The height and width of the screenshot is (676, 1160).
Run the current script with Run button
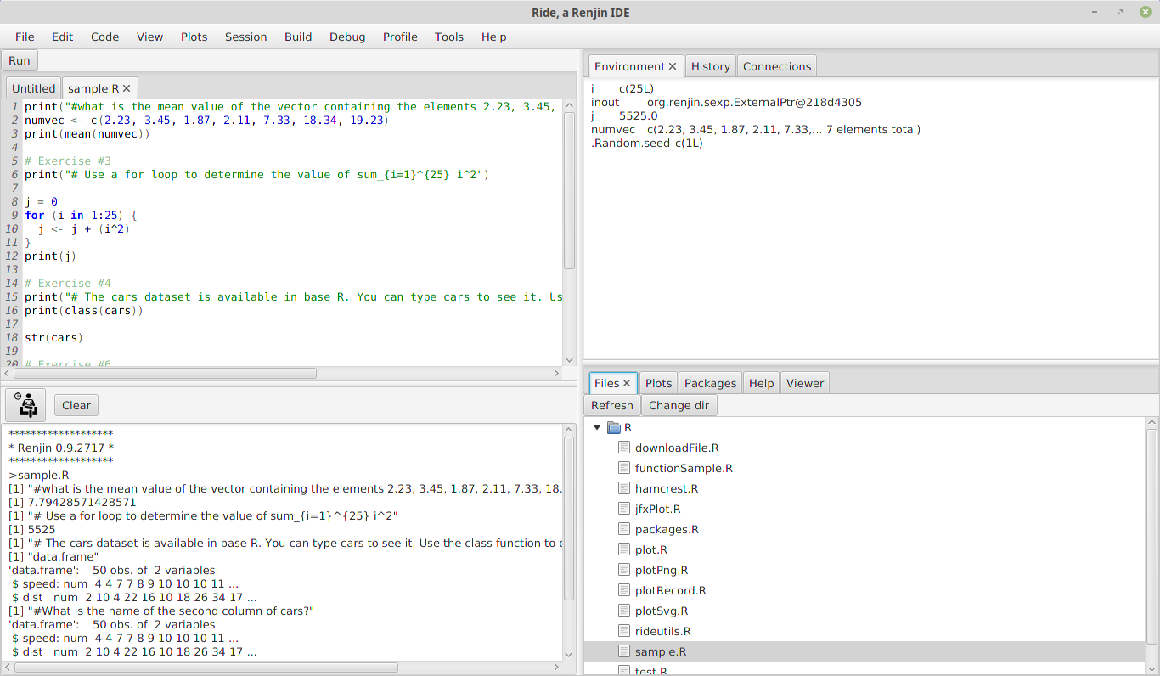(x=20, y=60)
